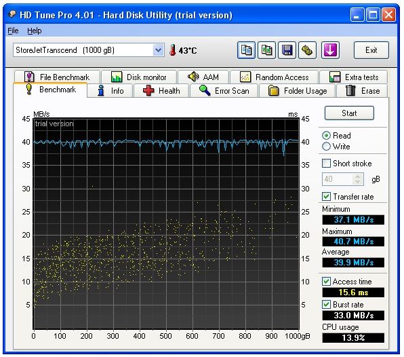Click the short stroke 40 gB input field

coord(338,179)
